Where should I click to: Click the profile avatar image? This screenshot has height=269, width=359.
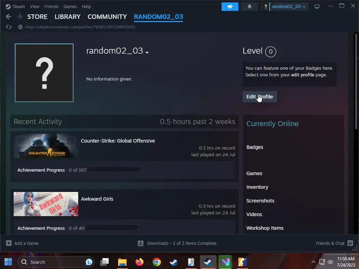pyautogui.click(x=44, y=73)
